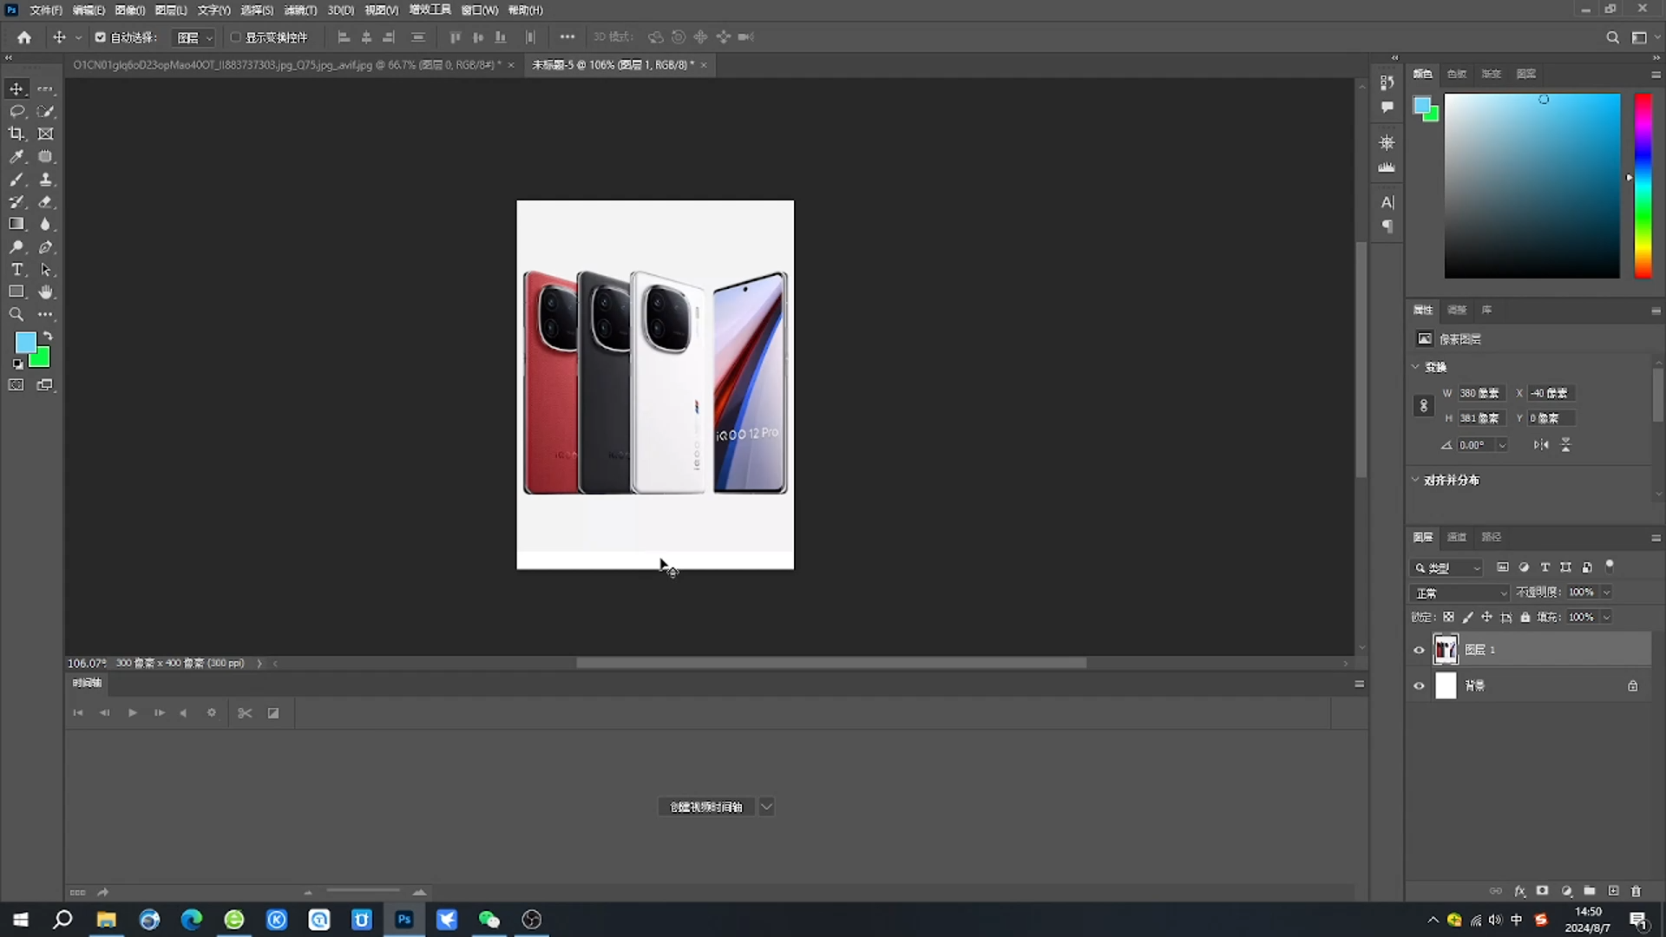Open the 窗口(W) window menu

[479, 10]
